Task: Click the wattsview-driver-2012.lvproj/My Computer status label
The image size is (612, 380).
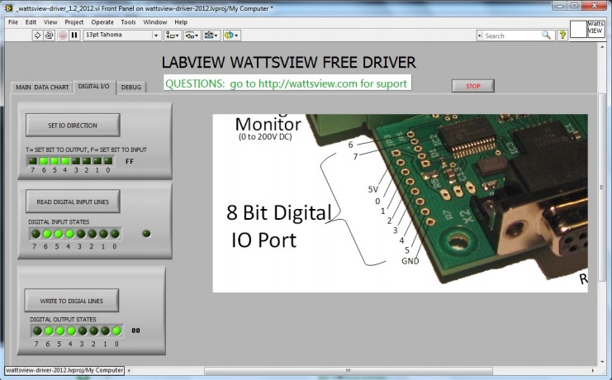Action: pyautogui.click(x=64, y=370)
